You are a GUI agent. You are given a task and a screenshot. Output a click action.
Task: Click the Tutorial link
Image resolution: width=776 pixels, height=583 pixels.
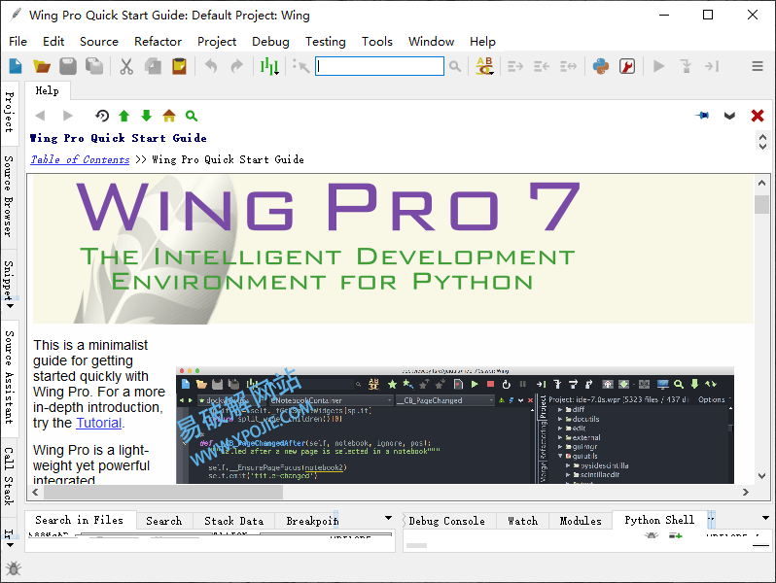(x=98, y=423)
